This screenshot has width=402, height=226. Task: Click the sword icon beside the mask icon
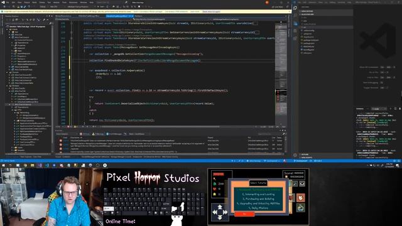coord(295,184)
